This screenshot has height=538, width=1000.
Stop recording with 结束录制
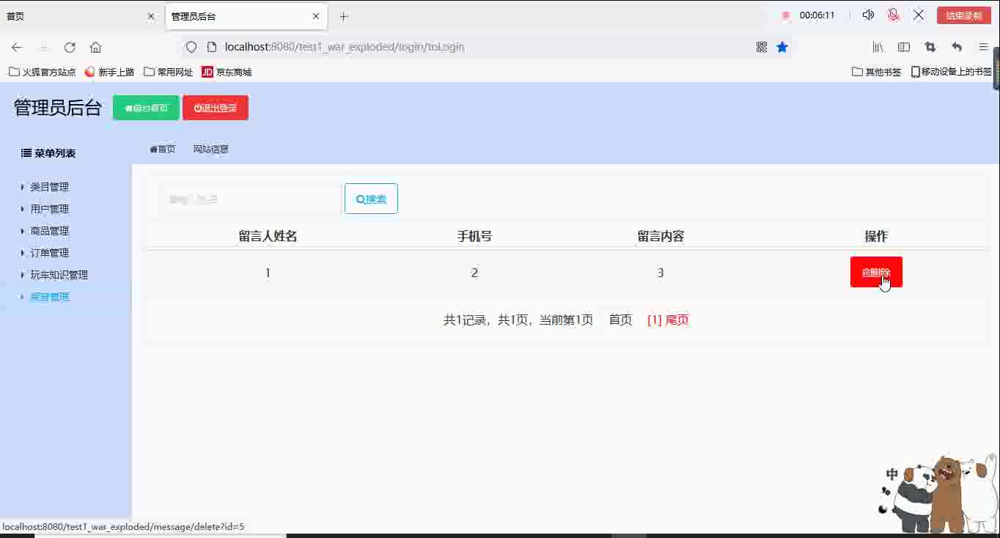tap(964, 15)
